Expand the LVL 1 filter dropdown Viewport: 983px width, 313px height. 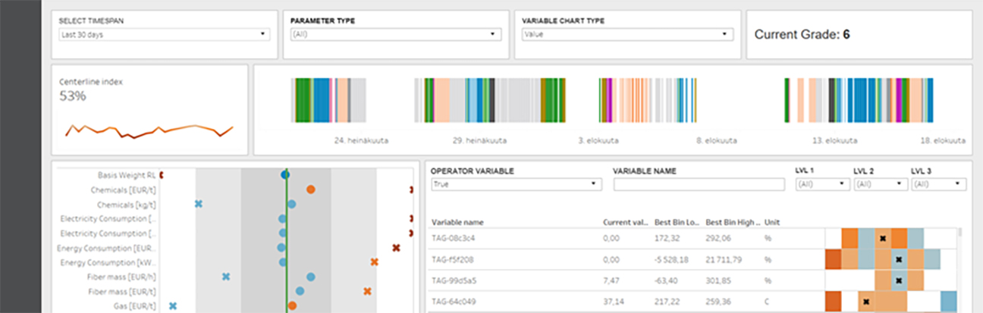click(x=821, y=184)
